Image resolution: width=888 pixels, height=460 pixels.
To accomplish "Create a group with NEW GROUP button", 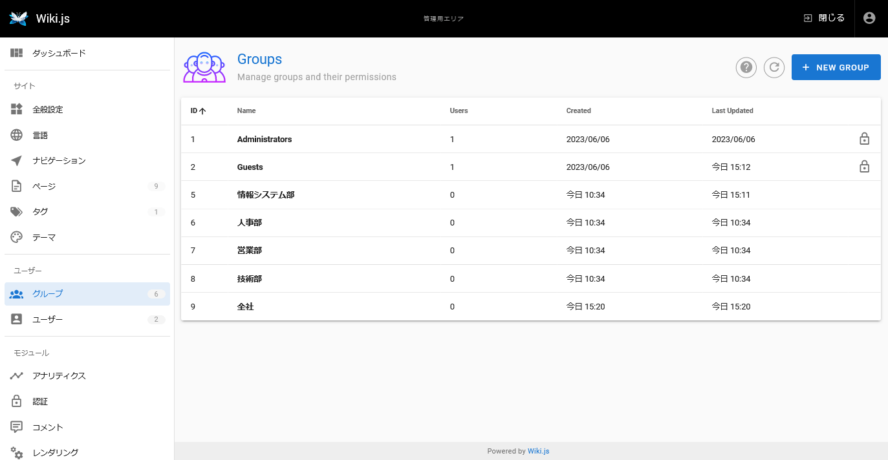I will (836, 67).
